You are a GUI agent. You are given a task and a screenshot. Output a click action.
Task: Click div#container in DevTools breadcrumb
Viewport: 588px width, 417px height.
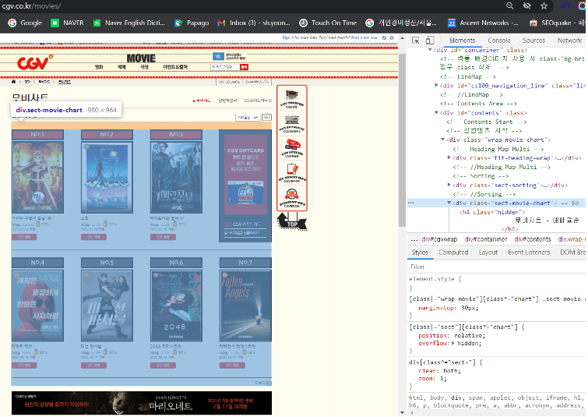click(486, 239)
